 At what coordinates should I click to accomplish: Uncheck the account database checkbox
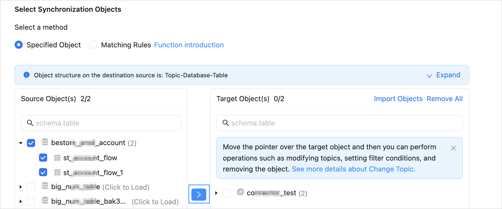point(31,143)
